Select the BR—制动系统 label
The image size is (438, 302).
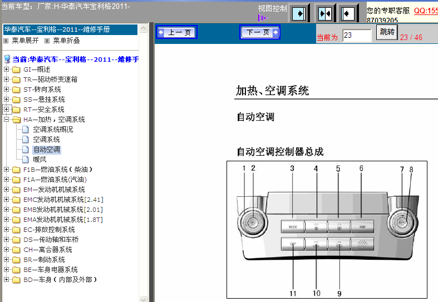[44, 260]
